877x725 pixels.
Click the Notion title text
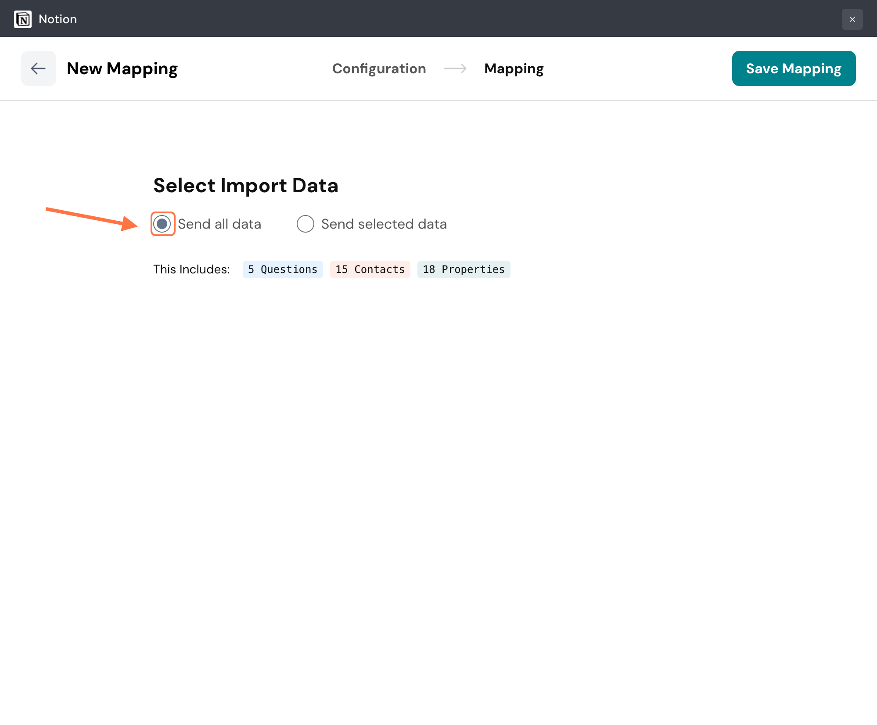click(58, 19)
